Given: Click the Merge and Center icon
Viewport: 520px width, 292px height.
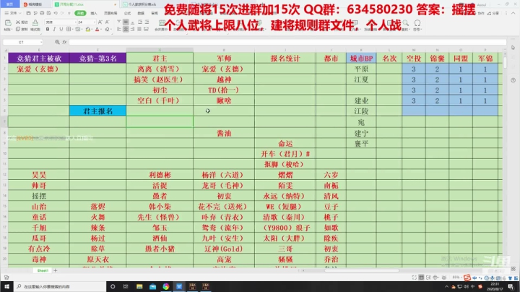Looking at the screenshot, I should click(x=162, y=24).
